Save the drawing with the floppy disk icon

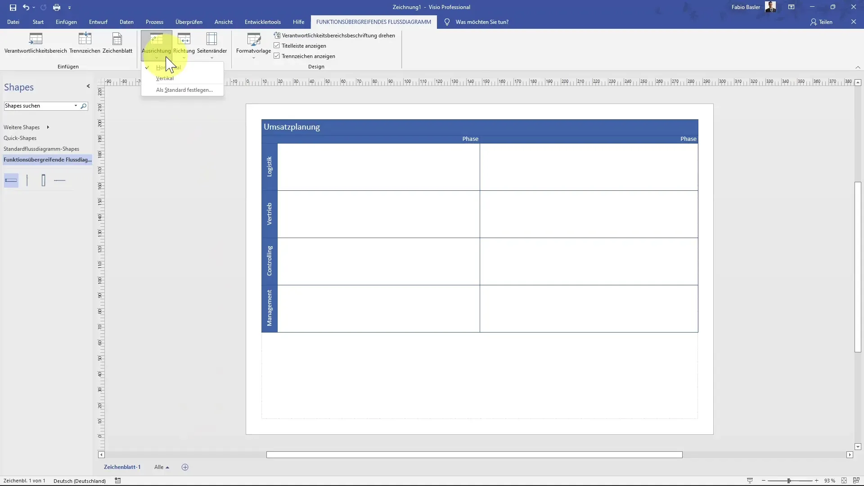click(x=13, y=7)
